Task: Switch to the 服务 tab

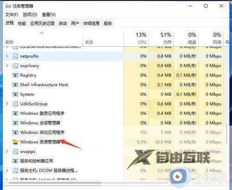Action: point(108,24)
